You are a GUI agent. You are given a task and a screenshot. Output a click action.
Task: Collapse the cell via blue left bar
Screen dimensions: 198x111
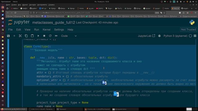click(x=8, y=73)
